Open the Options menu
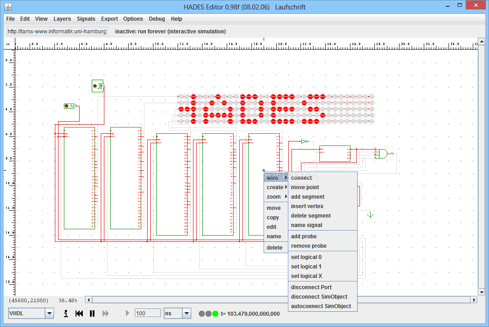Viewport: 489px width, 327px height. tap(133, 19)
